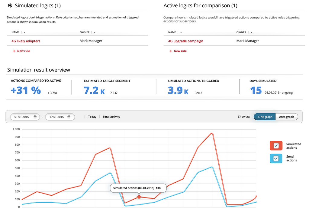Open calendar picker for start date 01.01.2015

(x=35, y=117)
